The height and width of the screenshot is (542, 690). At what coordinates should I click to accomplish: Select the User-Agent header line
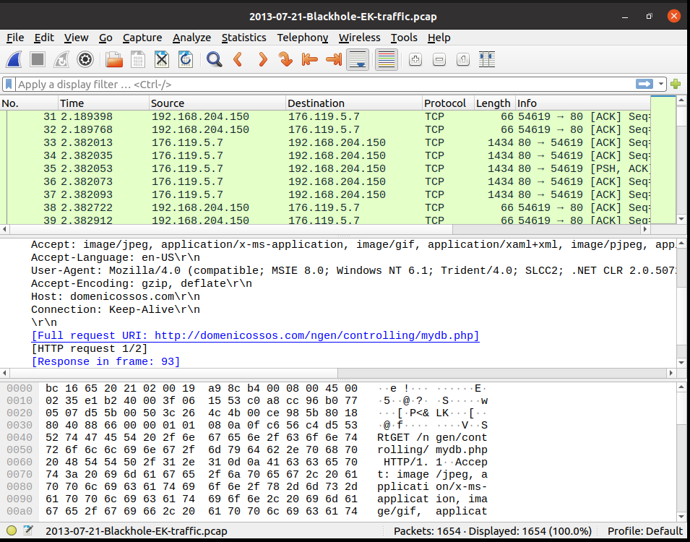353,270
